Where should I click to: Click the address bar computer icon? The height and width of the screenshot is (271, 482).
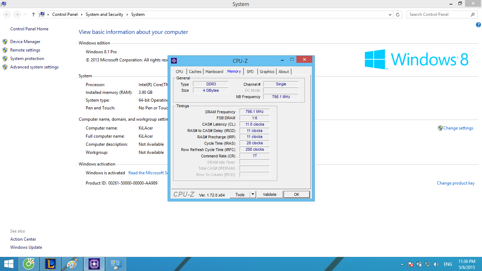42,14
